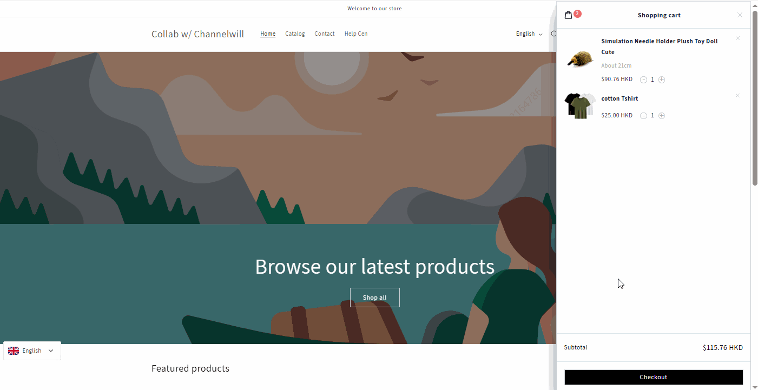The image size is (758, 390).
Task: Click the Shop all button
Action: coord(375,298)
